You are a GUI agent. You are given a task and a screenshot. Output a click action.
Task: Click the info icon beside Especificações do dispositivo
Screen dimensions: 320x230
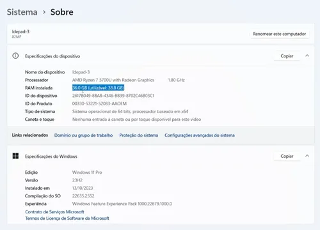coord(15,56)
